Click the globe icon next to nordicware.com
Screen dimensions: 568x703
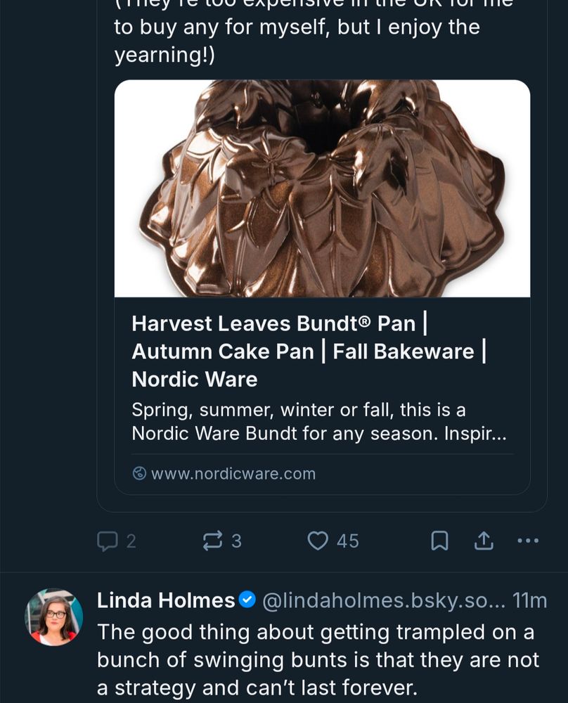pos(140,473)
